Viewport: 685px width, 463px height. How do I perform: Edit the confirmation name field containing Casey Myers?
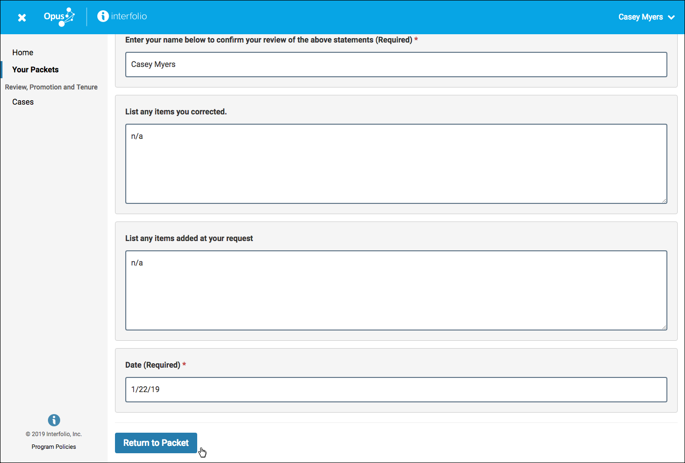[x=396, y=65]
